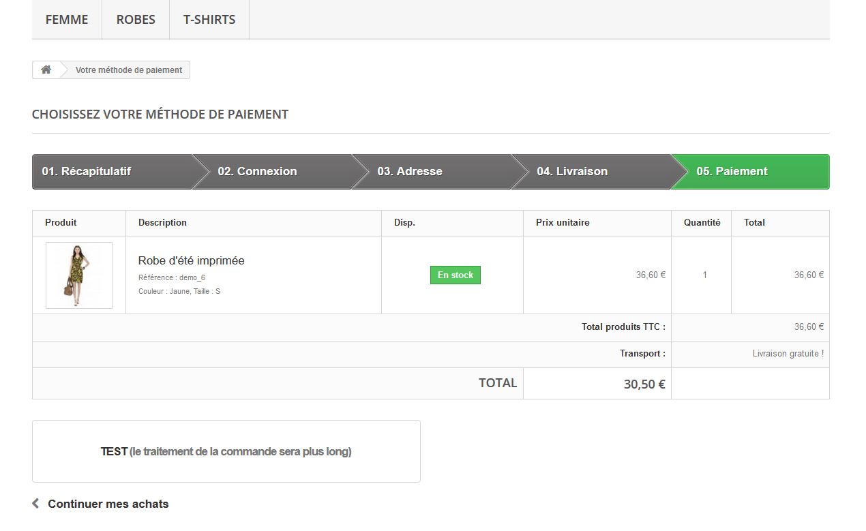Click the En stock availability badge
The height and width of the screenshot is (531, 866).
(456, 275)
